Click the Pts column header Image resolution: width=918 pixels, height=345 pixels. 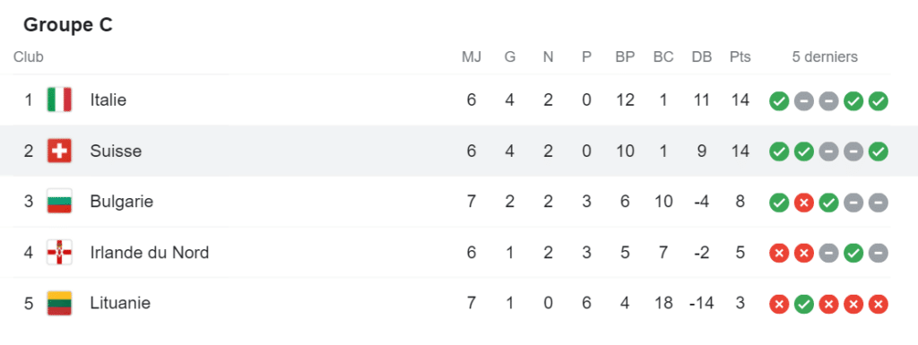tap(740, 57)
